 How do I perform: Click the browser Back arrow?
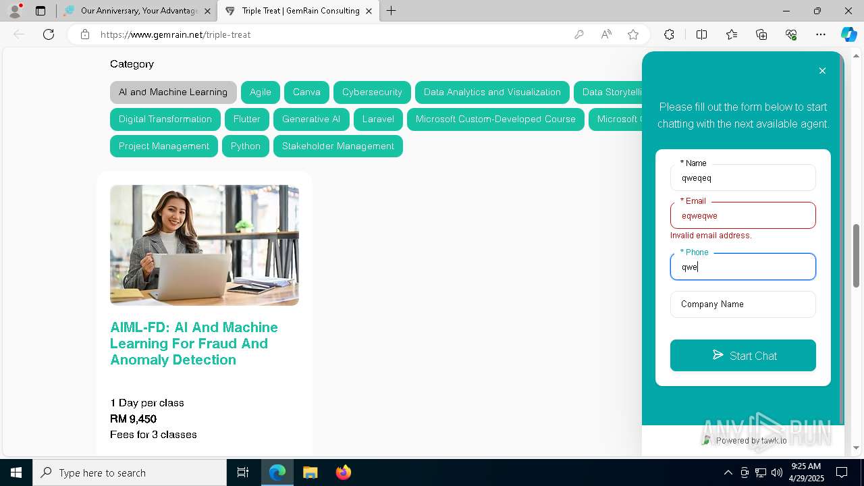pos(19,34)
